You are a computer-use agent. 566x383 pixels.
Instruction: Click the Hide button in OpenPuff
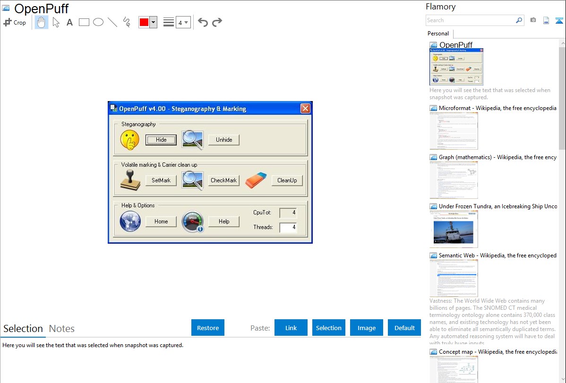[x=161, y=140]
